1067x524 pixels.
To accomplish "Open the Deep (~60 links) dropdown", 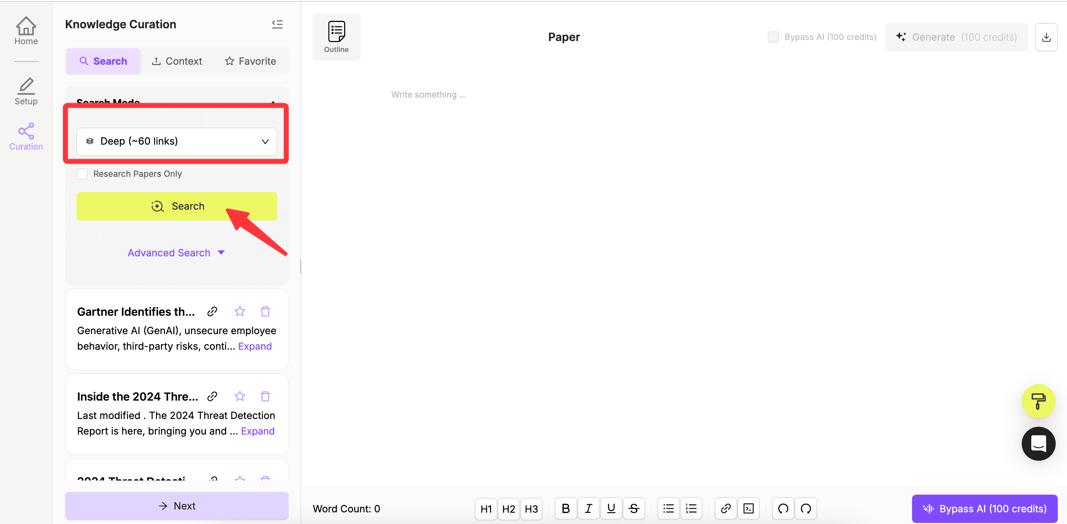I will 177,141.
